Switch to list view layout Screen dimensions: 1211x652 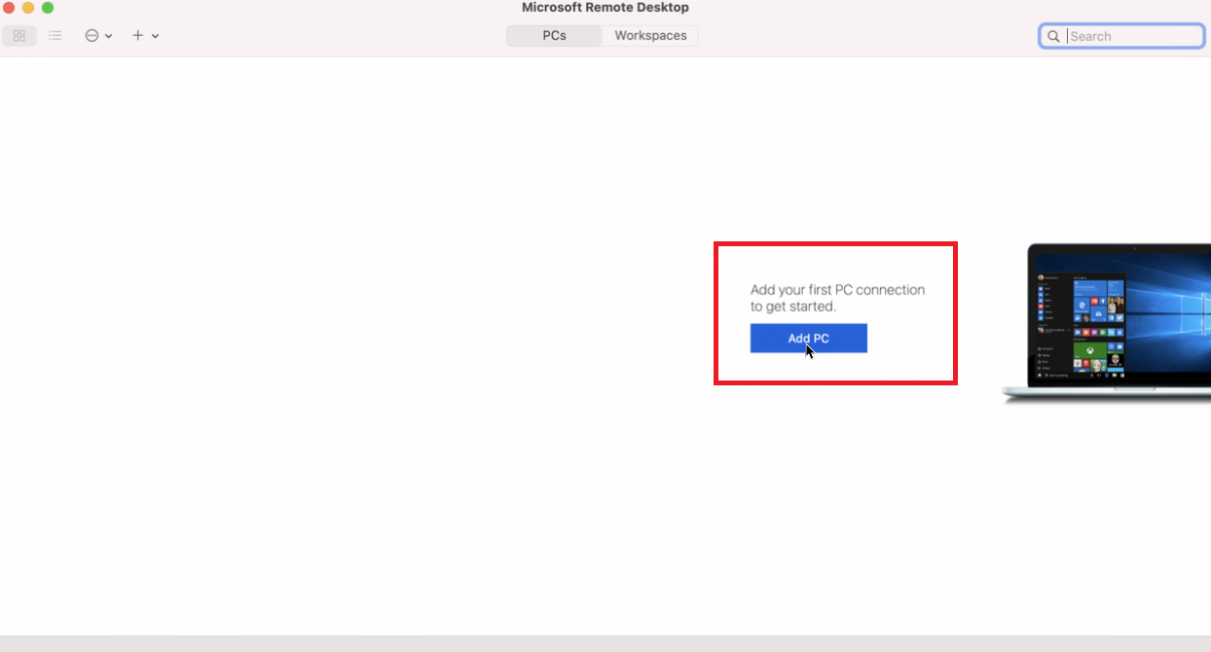pyautogui.click(x=55, y=36)
